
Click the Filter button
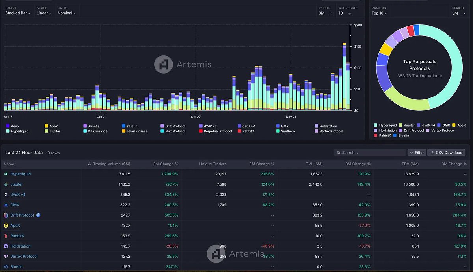[417, 153]
